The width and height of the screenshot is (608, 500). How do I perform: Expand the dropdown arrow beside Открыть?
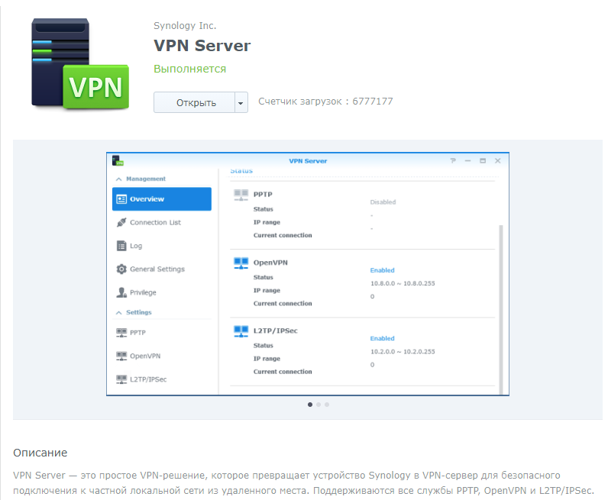pyautogui.click(x=241, y=102)
